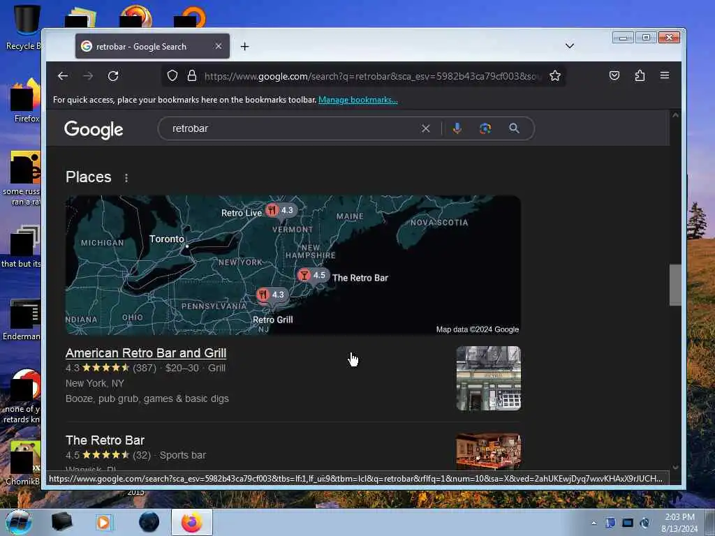Go back with the browser back arrow
The image size is (715, 536).
coord(63,76)
